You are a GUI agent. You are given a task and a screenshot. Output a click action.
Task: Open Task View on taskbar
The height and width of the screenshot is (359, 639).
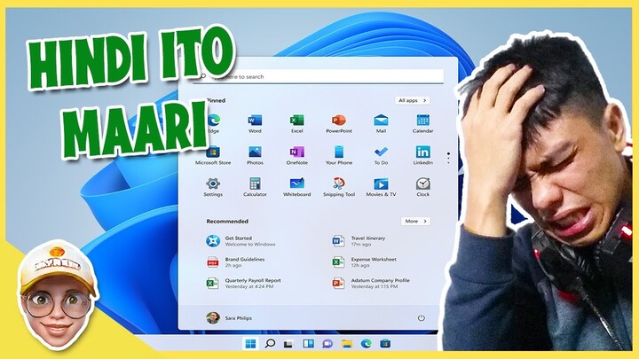[288, 344]
